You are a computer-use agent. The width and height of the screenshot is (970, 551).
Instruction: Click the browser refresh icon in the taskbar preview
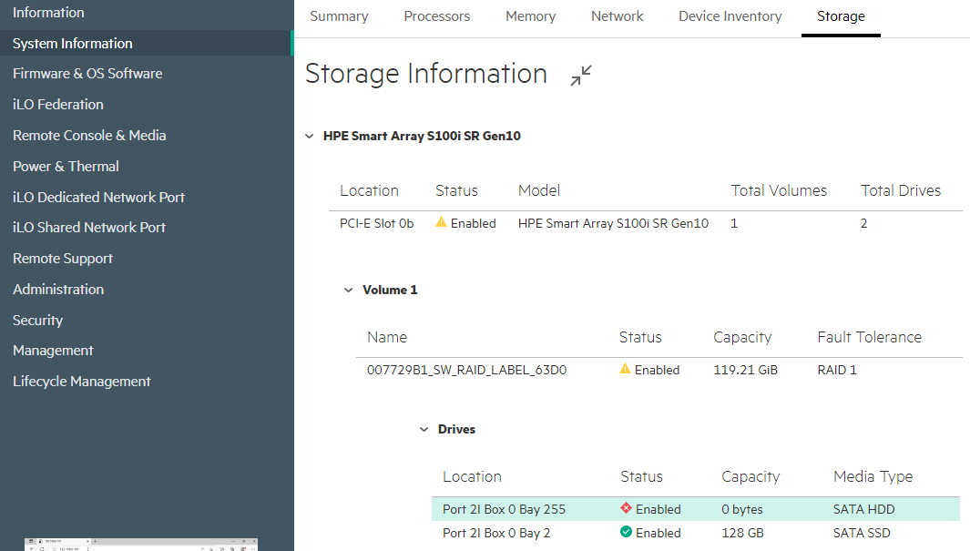tap(42, 547)
